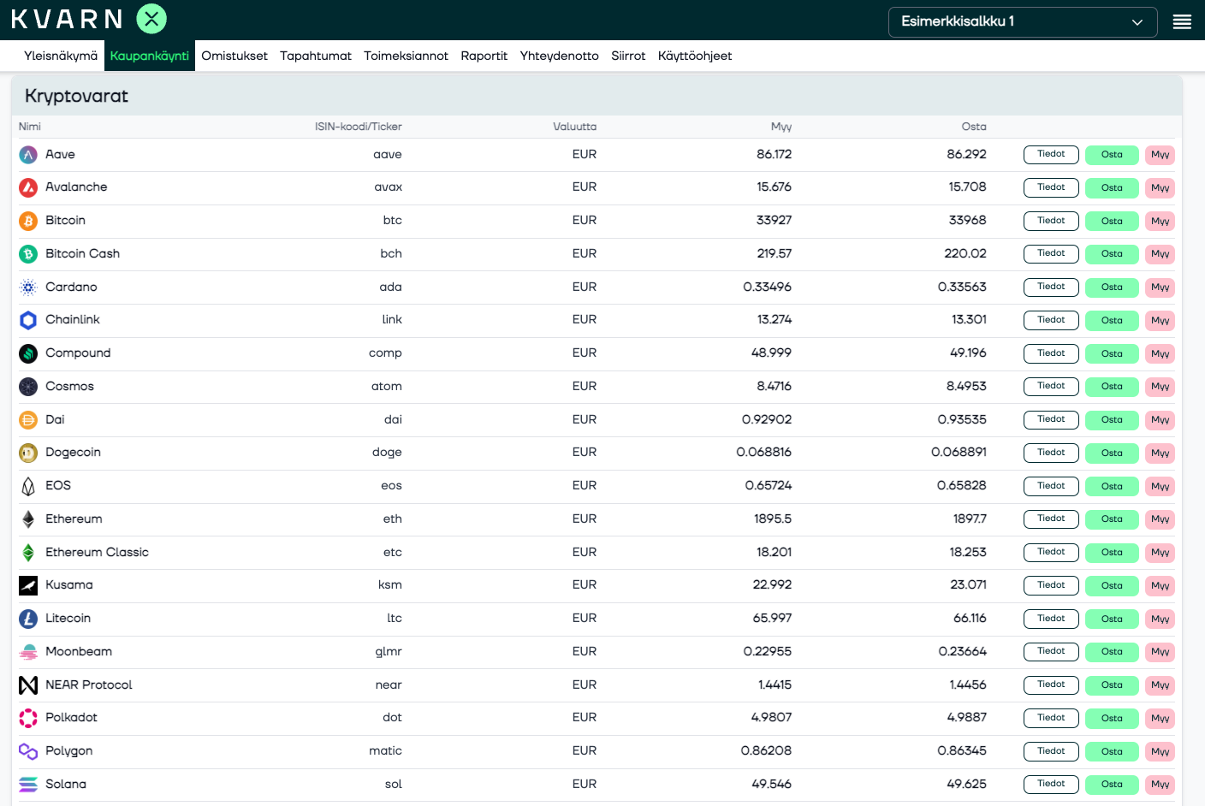Switch to the Tapahtumat tab
The width and height of the screenshot is (1205, 806).
click(x=316, y=56)
